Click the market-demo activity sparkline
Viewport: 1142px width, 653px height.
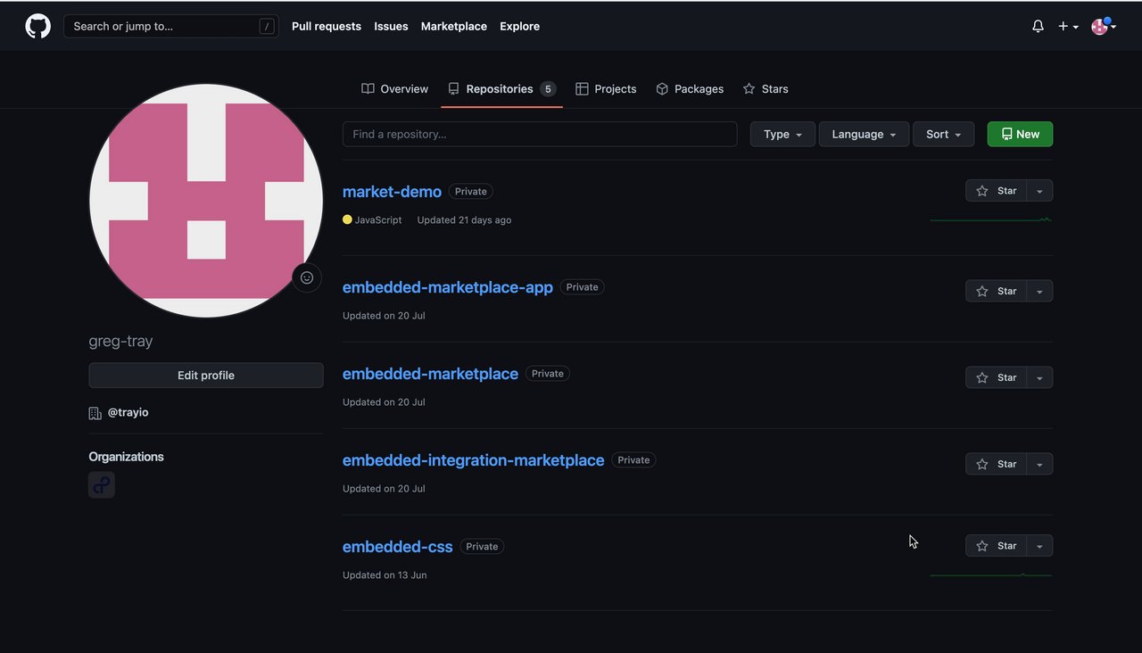991,219
